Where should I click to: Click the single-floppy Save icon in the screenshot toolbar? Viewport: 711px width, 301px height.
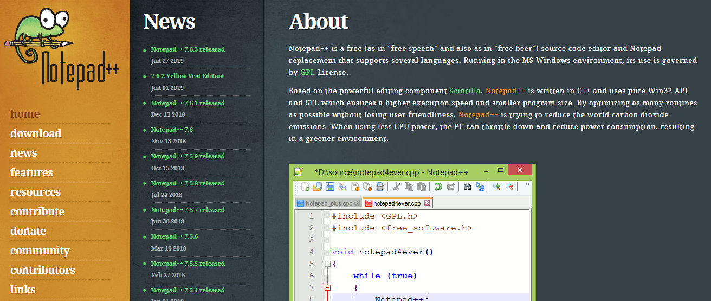pyautogui.click(x=330, y=187)
